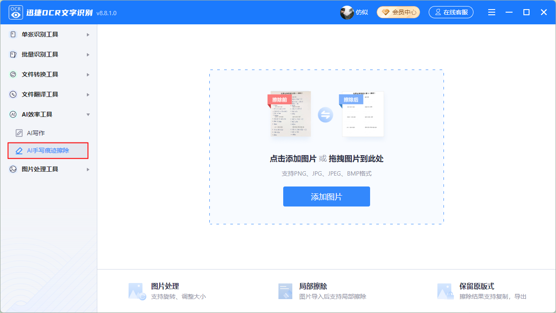Click the blue swap arrows icon
This screenshot has width=556, height=313.
tap(325, 115)
